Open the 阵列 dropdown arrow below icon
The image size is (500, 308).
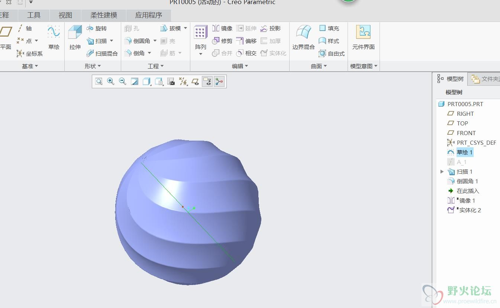pyautogui.click(x=200, y=54)
